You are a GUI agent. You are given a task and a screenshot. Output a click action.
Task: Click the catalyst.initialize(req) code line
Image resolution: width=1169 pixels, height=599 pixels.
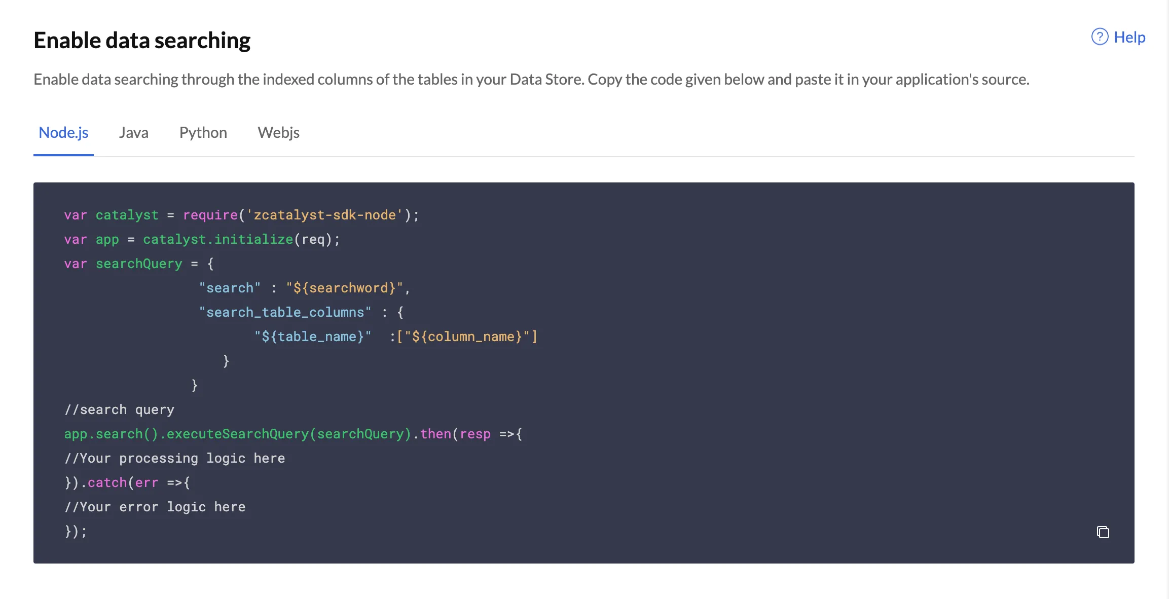tap(202, 239)
